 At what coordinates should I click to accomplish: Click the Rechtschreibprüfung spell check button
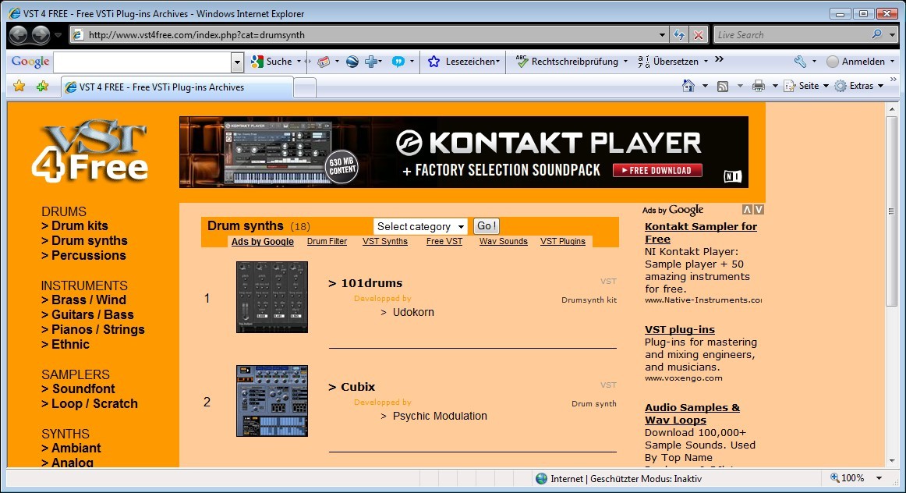(x=571, y=62)
